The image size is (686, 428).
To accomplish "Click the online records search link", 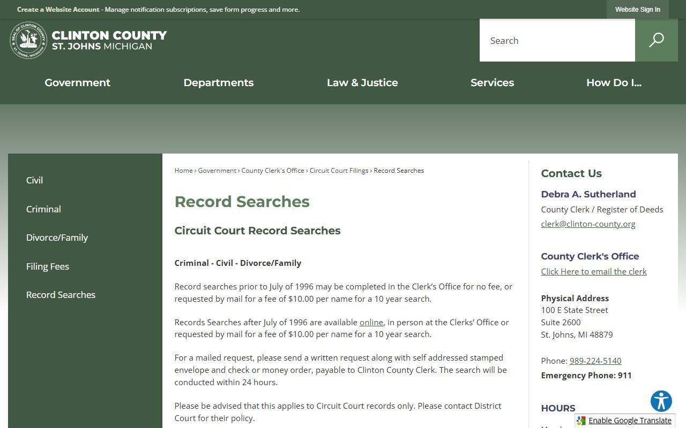I will (x=371, y=322).
